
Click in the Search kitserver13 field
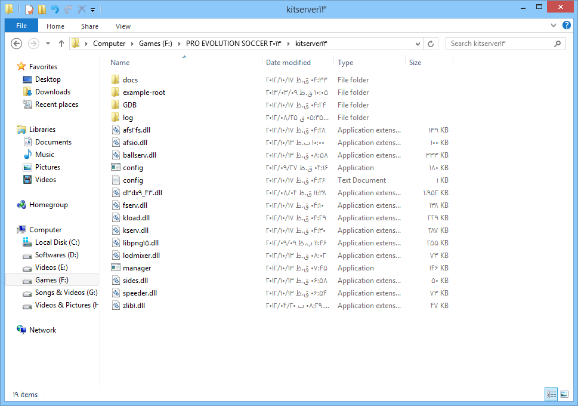click(498, 44)
